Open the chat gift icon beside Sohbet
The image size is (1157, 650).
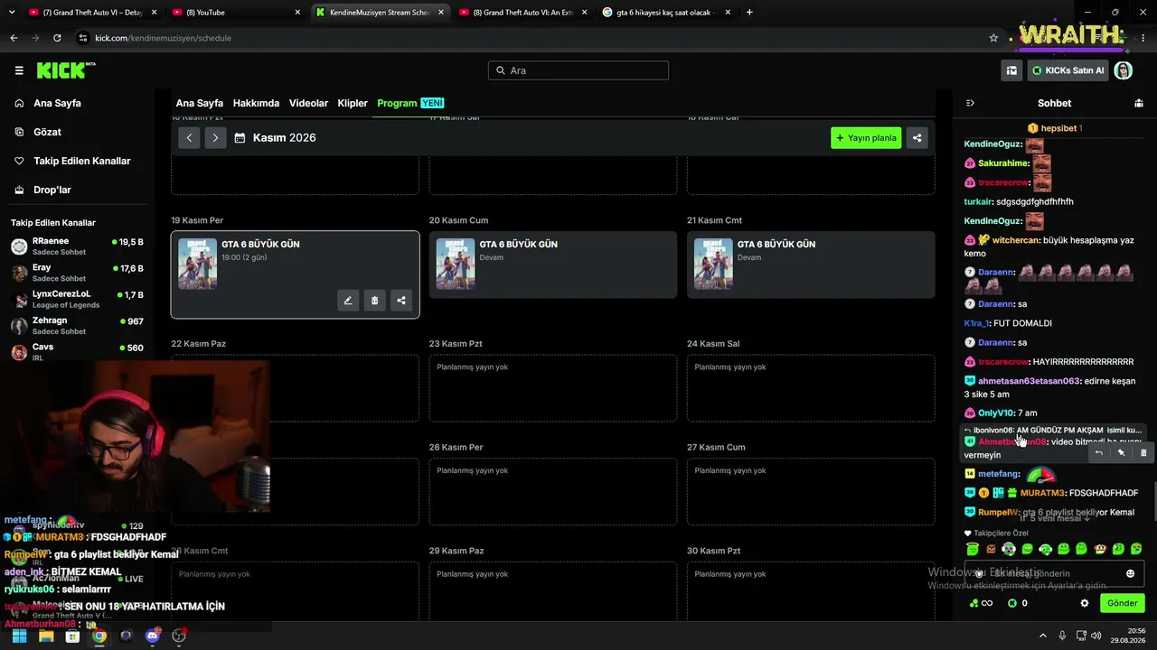tap(1139, 103)
